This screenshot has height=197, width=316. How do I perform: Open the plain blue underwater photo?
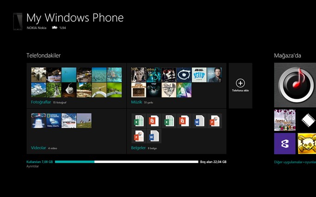(69, 75)
